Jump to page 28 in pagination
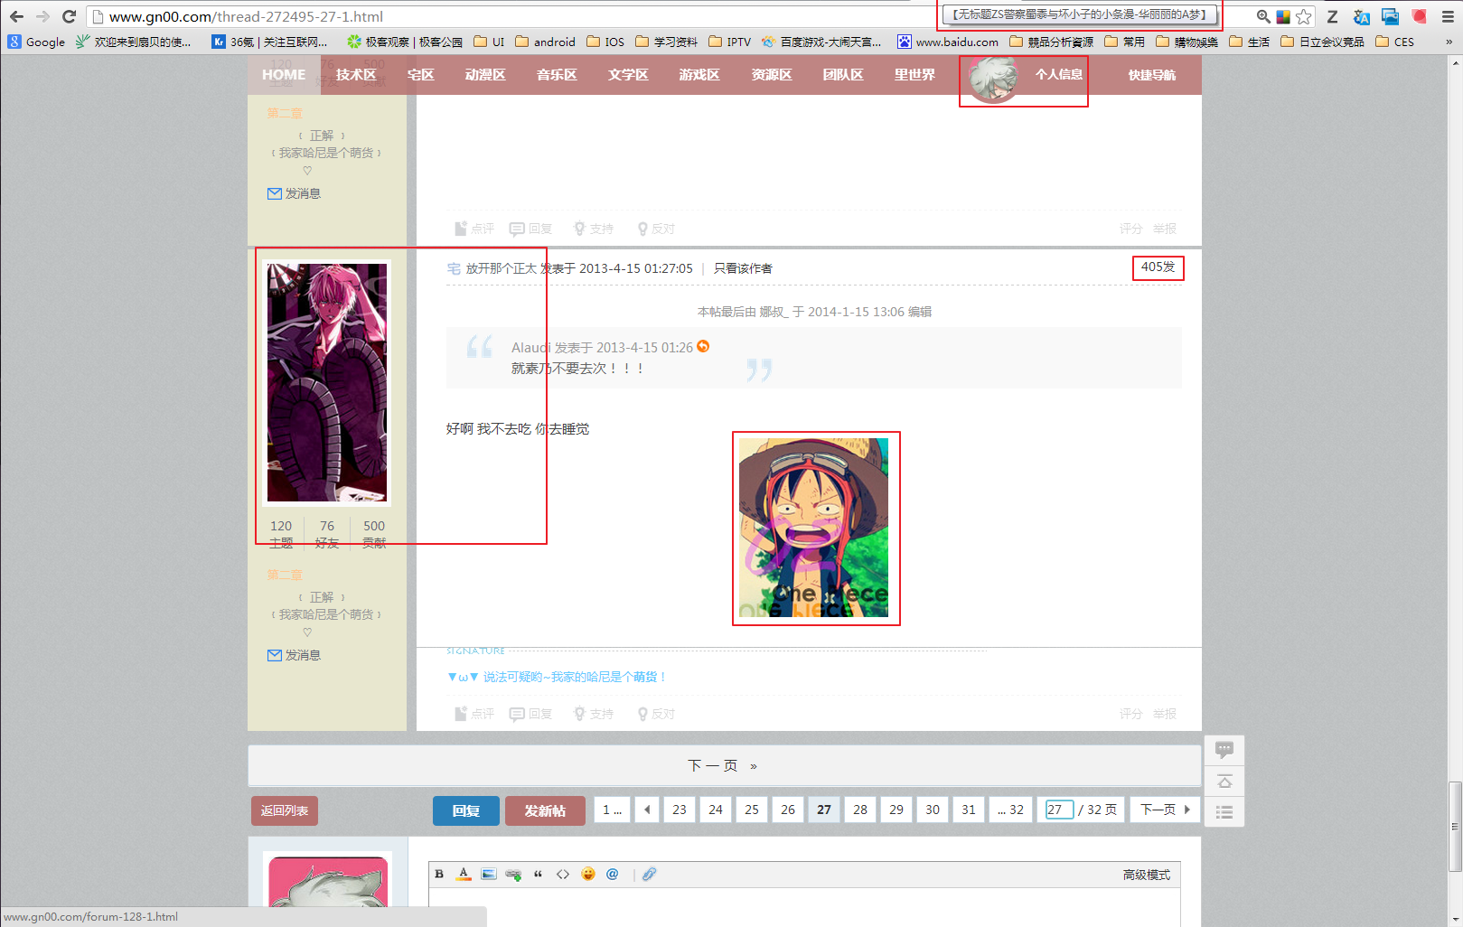The height and width of the screenshot is (927, 1463). click(x=860, y=810)
